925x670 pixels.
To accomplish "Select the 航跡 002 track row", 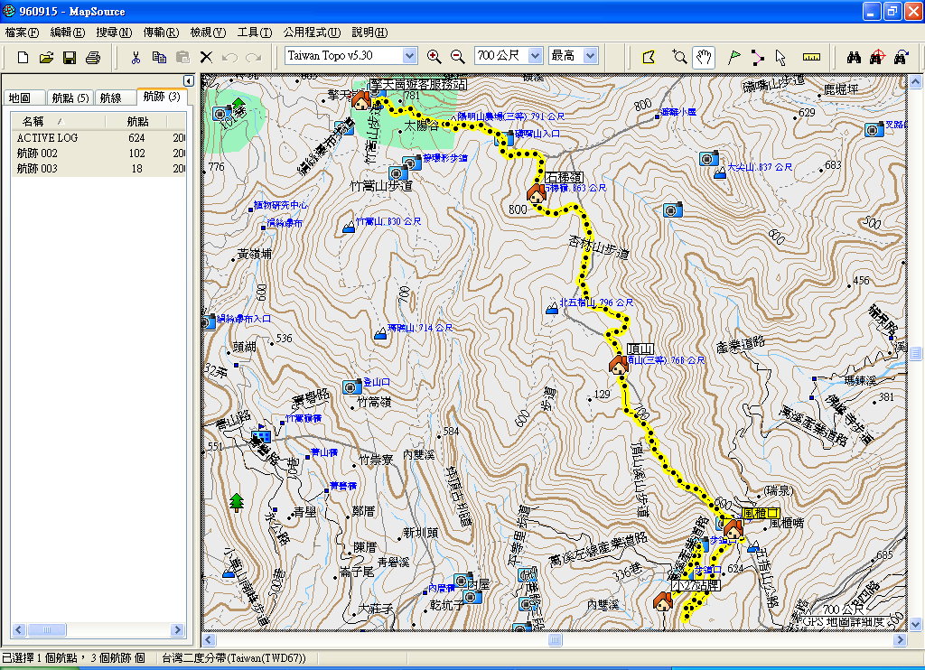I will (98, 153).
